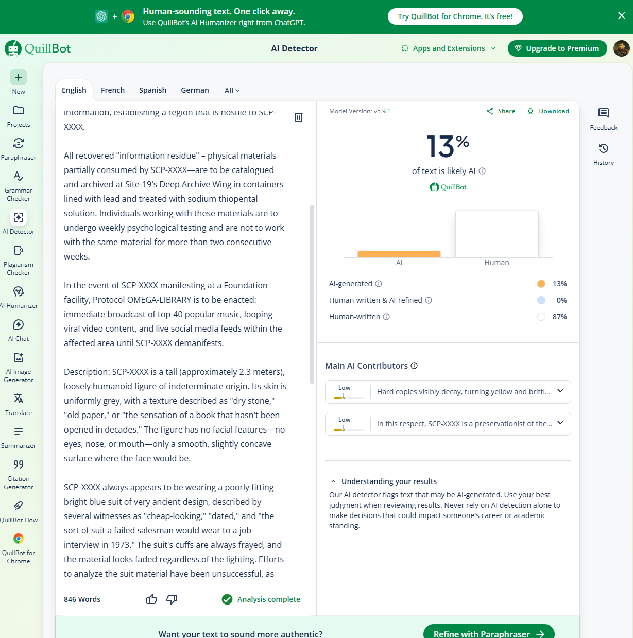Open the AI Image Generator
633x638 pixels.
click(x=19, y=367)
